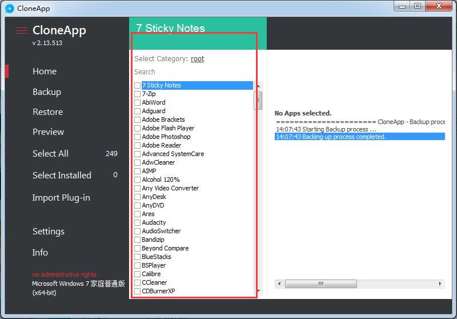Open the Info page
Viewport: 457px width, 319px height.
[40, 253]
